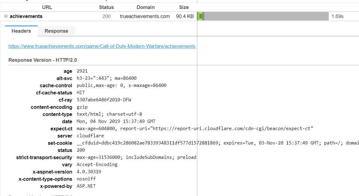This screenshot has height=196, width=359.
Task: Click the Response Version - HTTP/2.0 heading
Action: pos(43,60)
